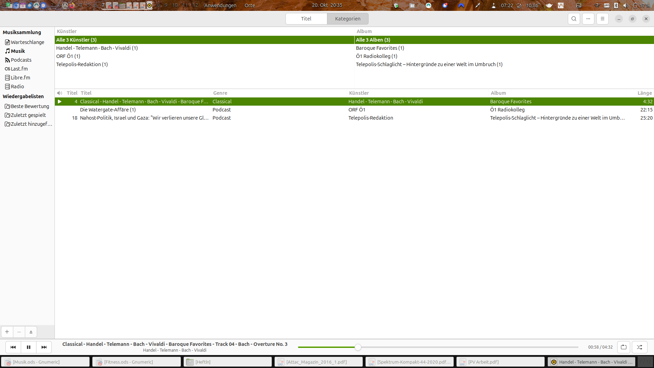Click the seek slider on progress bar
This screenshot has width=654, height=368.
[358, 347]
